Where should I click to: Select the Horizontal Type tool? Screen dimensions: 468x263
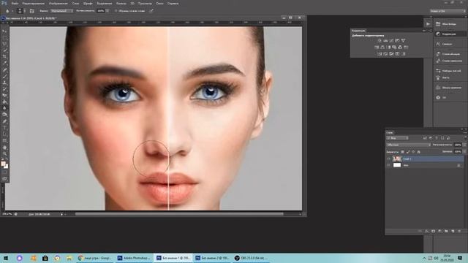click(x=4, y=128)
